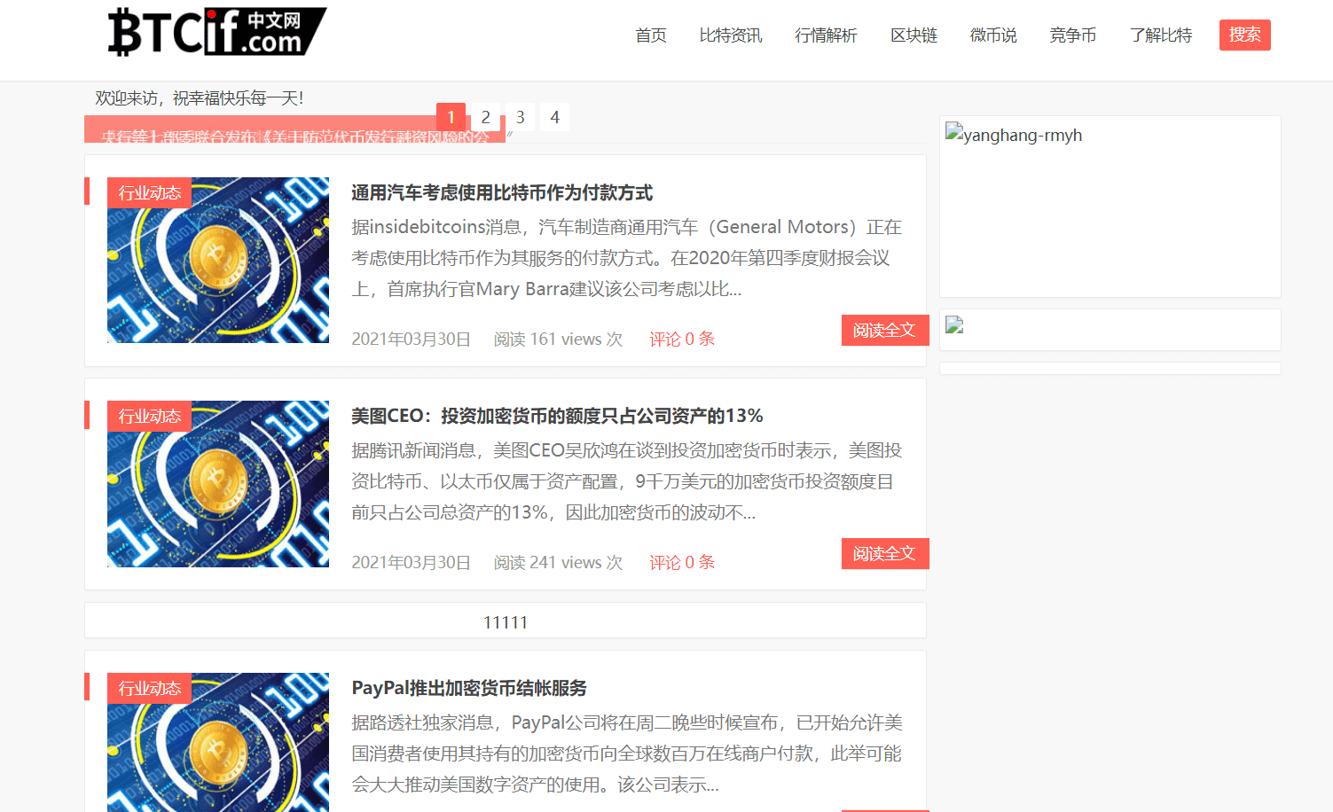Image resolution: width=1333 pixels, height=812 pixels.
Task: Open the 了解比特 navigation item
Action: pyautogui.click(x=1161, y=35)
